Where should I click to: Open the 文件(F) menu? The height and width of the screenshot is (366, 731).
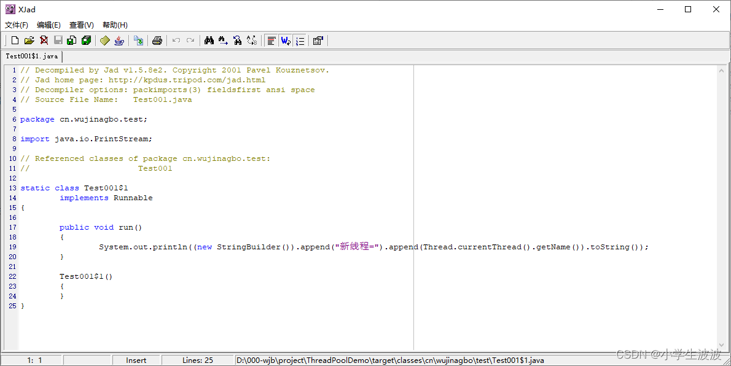[x=17, y=25]
